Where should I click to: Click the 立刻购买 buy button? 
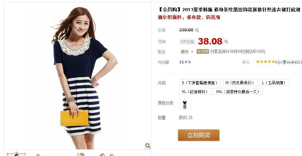pos(199,135)
